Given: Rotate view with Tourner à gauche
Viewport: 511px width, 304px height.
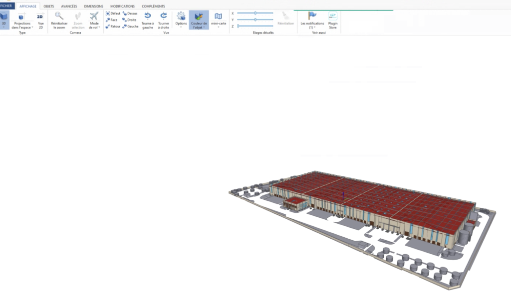Looking at the screenshot, I should click(x=147, y=16).
